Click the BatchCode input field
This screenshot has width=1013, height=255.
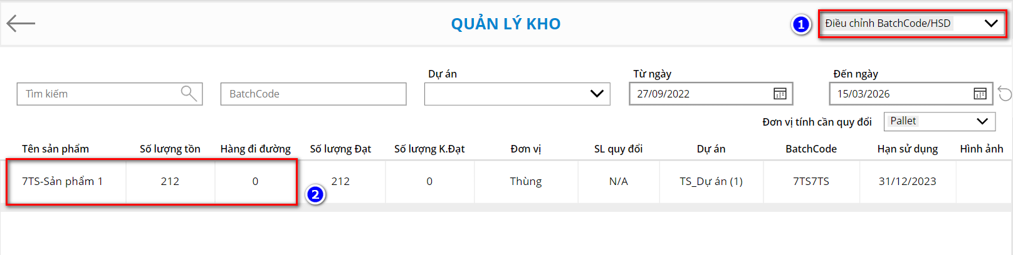pos(313,94)
